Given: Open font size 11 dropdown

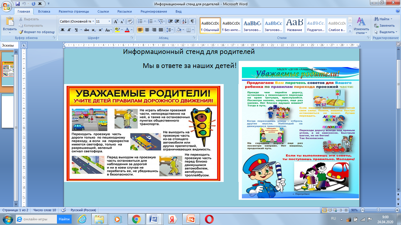Looking at the screenshot, I should pos(109,21).
